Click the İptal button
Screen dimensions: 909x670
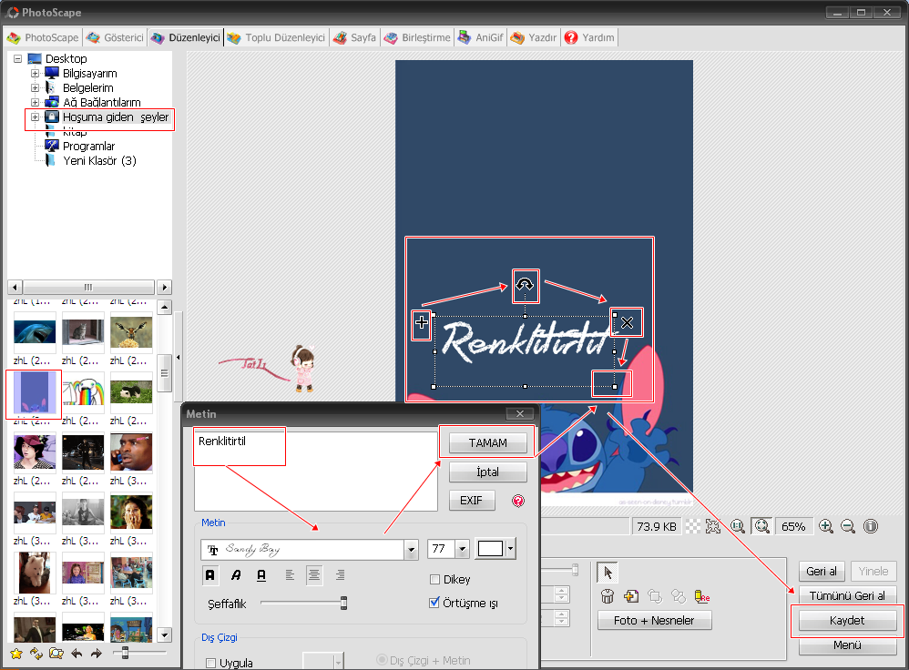[487, 472]
